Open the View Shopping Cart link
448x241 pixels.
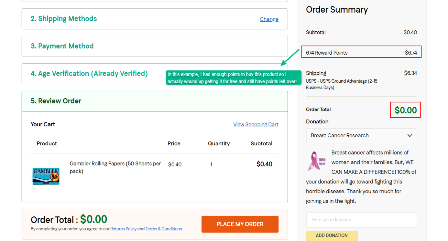click(x=256, y=124)
